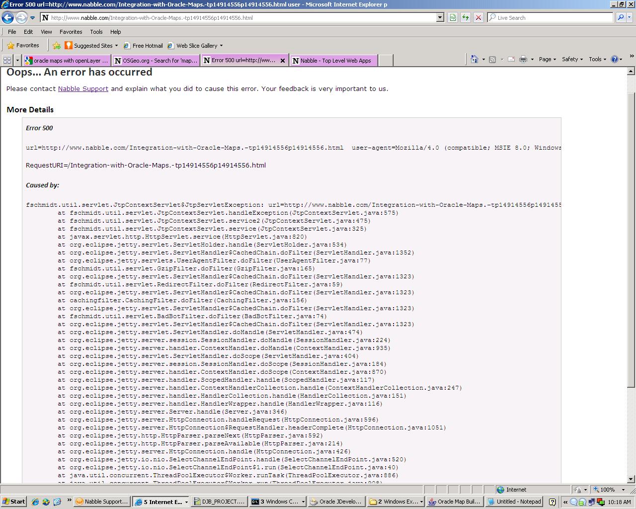Switch to the OSGeo.org search tab
This screenshot has height=509, width=636.
pyautogui.click(x=156, y=61)
